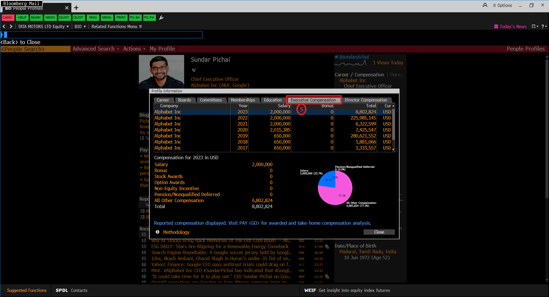Select the Alphabet Inc 2019 compensation row

pos(273,136)
